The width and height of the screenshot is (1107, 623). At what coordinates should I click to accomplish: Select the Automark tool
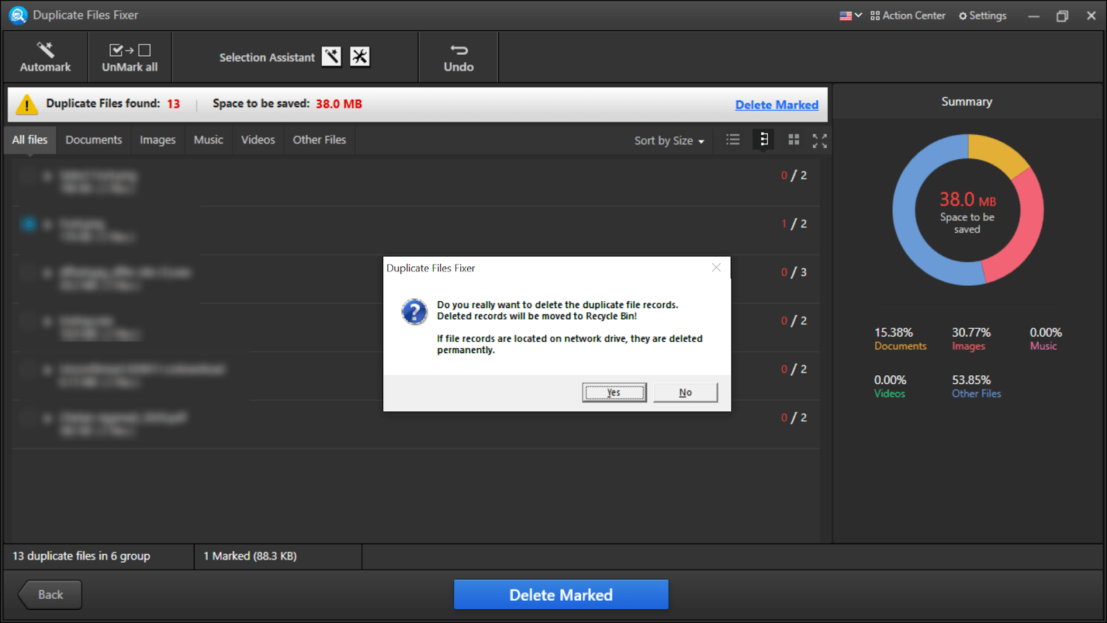tap(45, 56)
